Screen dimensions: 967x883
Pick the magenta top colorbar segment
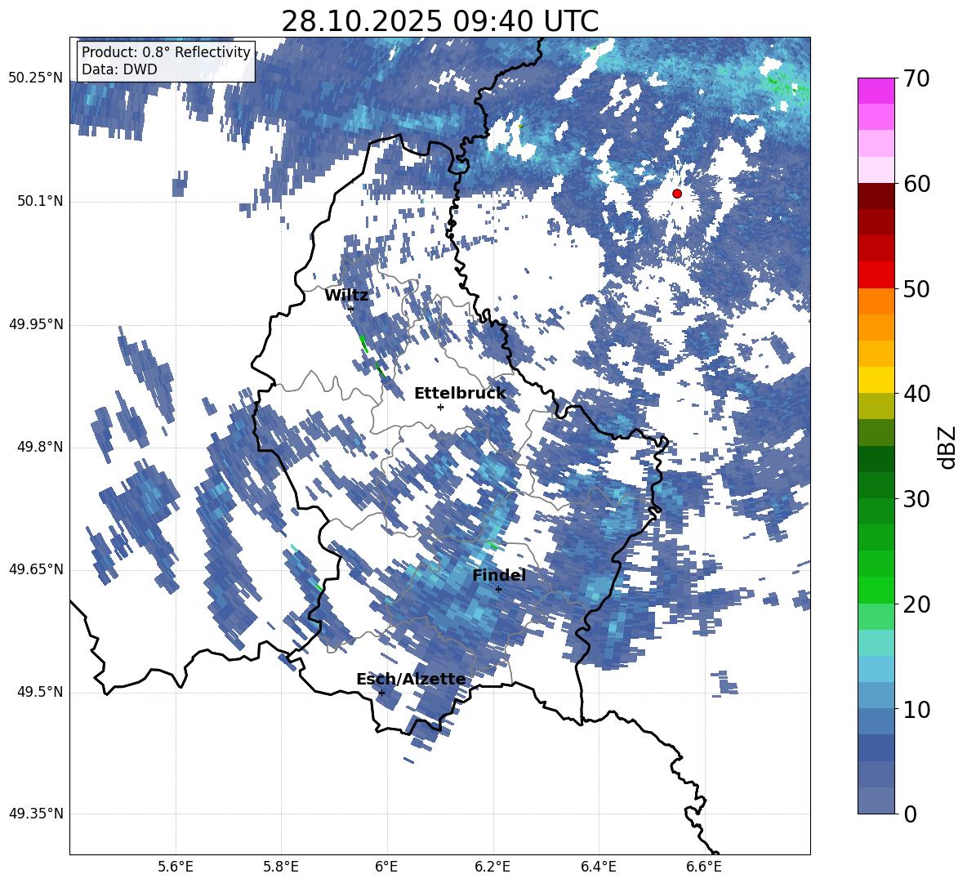pyautogui.click(x=876, y=91)
